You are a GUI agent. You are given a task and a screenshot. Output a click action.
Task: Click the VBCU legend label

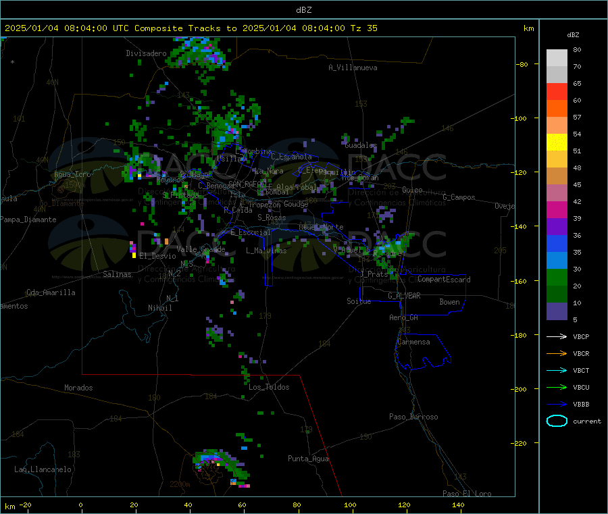click(581, 387)
